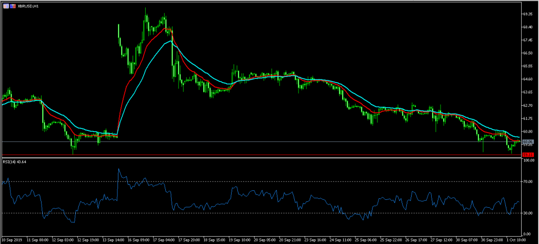Click the 62.70 price scale label
Screen dimensions: 539x244
pyautogui.click(x=527, y=105)
